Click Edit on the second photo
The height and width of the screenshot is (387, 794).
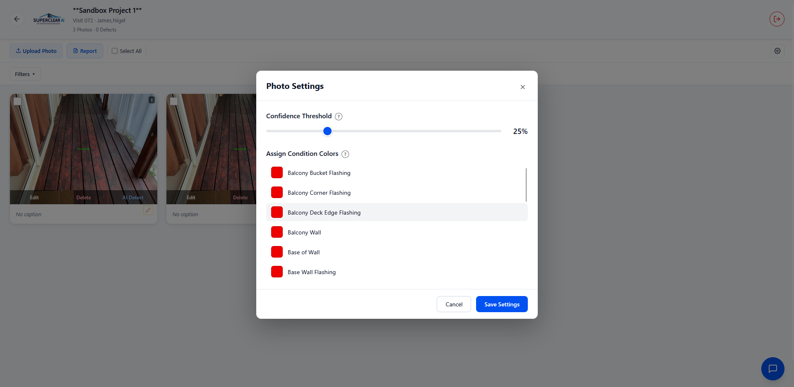coord(191,197)
